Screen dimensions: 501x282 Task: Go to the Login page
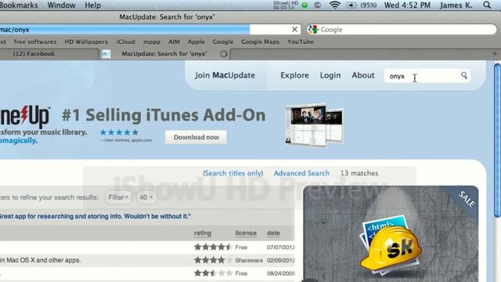tap(330, 75)
